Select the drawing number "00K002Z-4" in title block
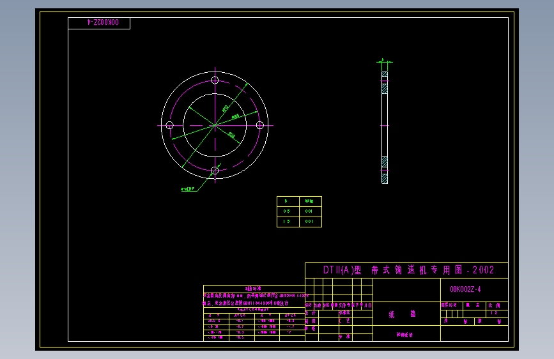554x359 pixels. point(465,289)
